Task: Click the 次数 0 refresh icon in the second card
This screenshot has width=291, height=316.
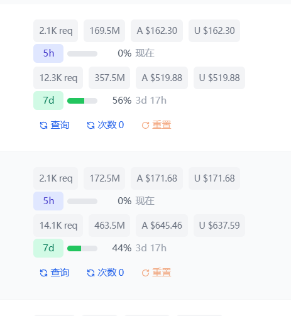Action: click(91, 273)
